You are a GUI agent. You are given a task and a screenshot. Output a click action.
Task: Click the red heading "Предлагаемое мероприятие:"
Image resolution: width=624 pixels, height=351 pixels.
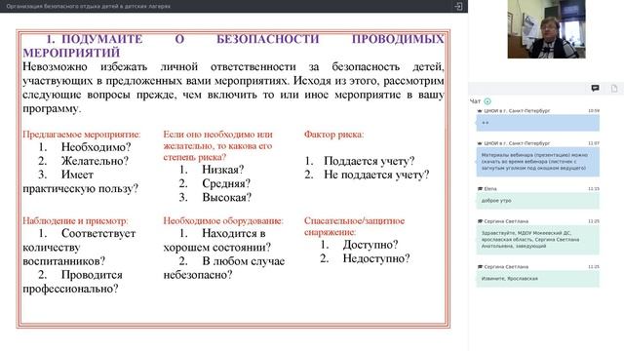(x=82, y=135)
